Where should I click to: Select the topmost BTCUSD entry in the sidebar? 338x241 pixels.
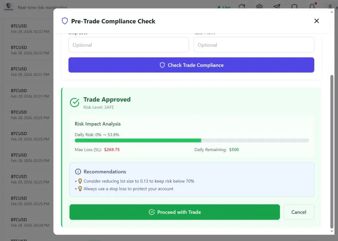coord(26,28)
